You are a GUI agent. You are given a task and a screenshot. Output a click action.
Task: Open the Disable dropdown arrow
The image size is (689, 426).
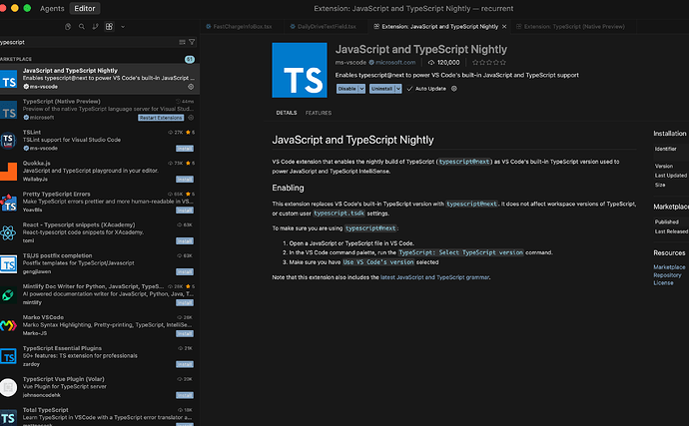(x=361, y=89)
